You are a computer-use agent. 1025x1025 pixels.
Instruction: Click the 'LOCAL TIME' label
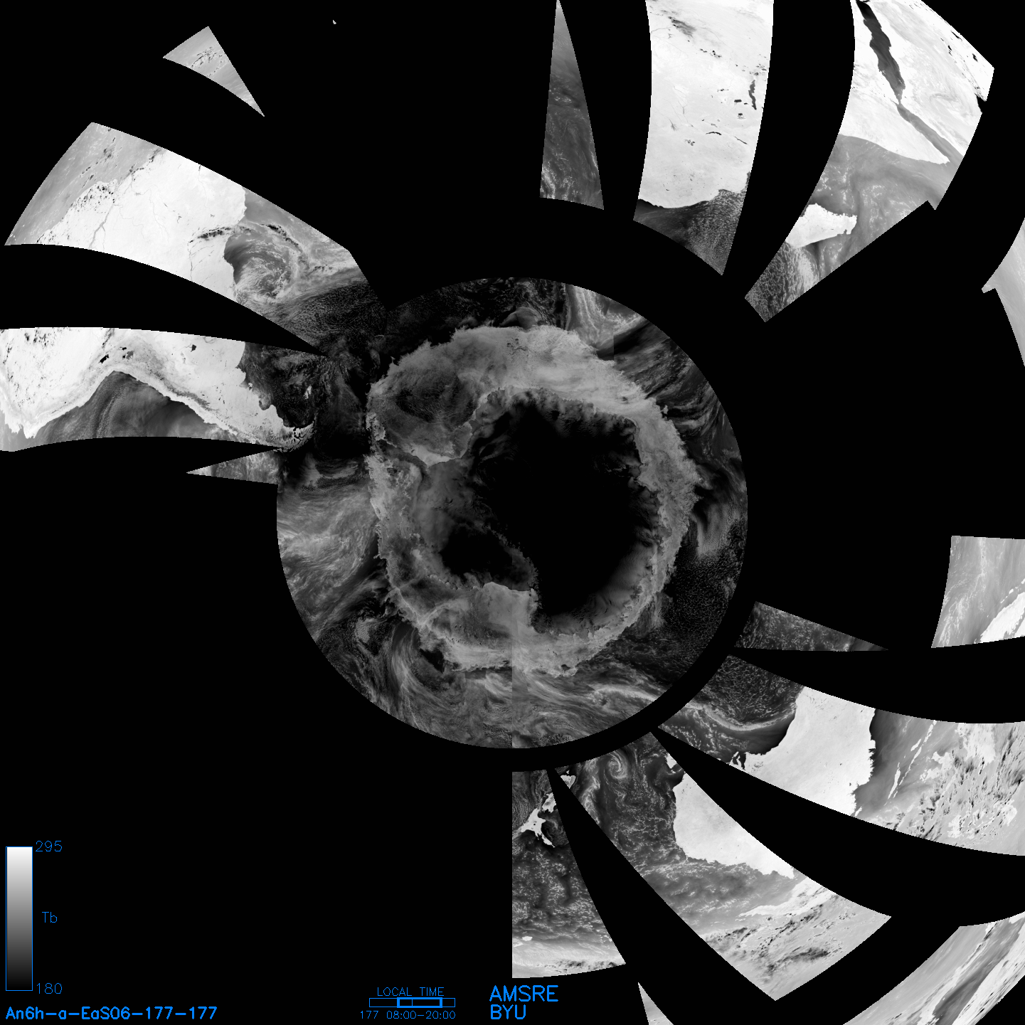tap(410, 992)
